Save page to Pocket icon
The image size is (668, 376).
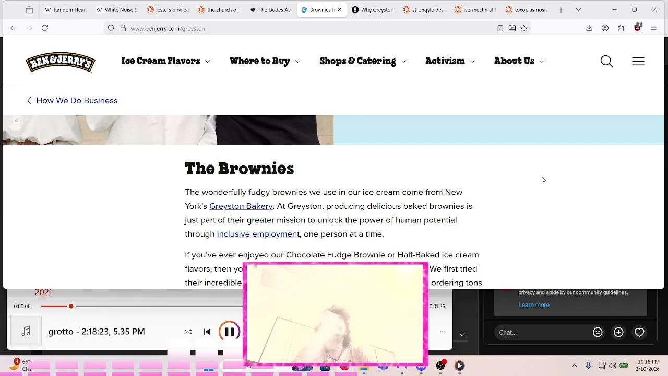pos(512,28)
